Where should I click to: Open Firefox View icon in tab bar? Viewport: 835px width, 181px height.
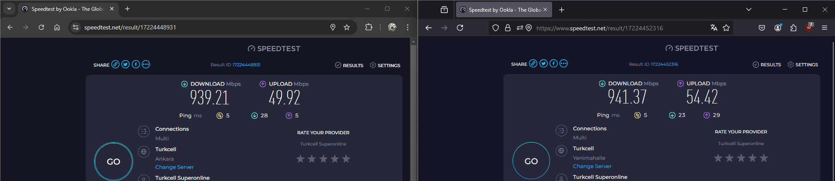[444, 10]
